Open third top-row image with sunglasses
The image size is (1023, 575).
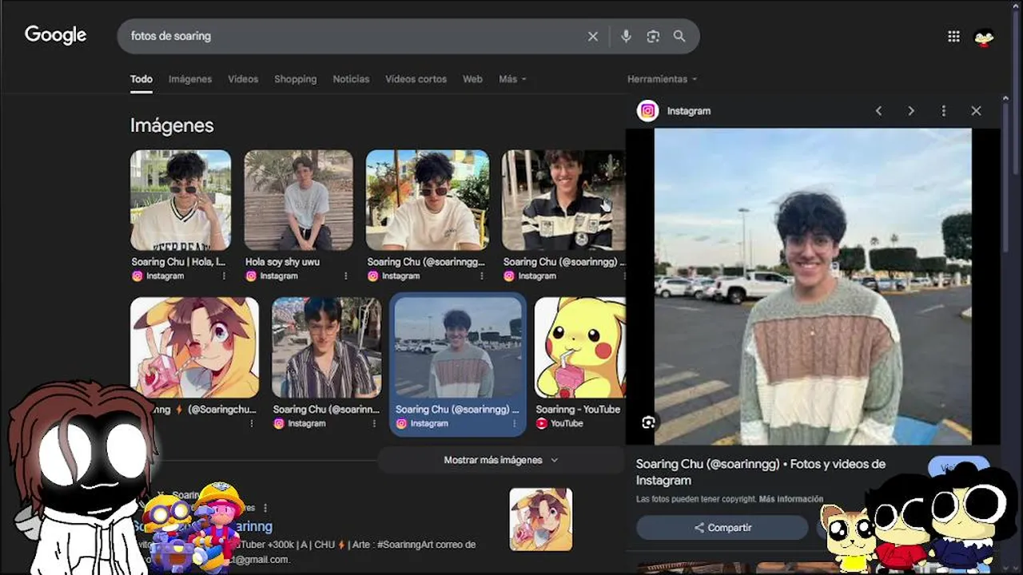tap(428, 200)
